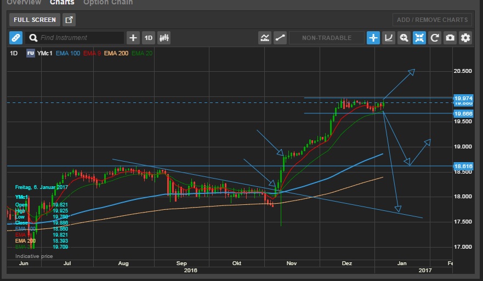The image size is (483, 281).
Task: Click the Indicative price note
Action: tap(34, 256)
